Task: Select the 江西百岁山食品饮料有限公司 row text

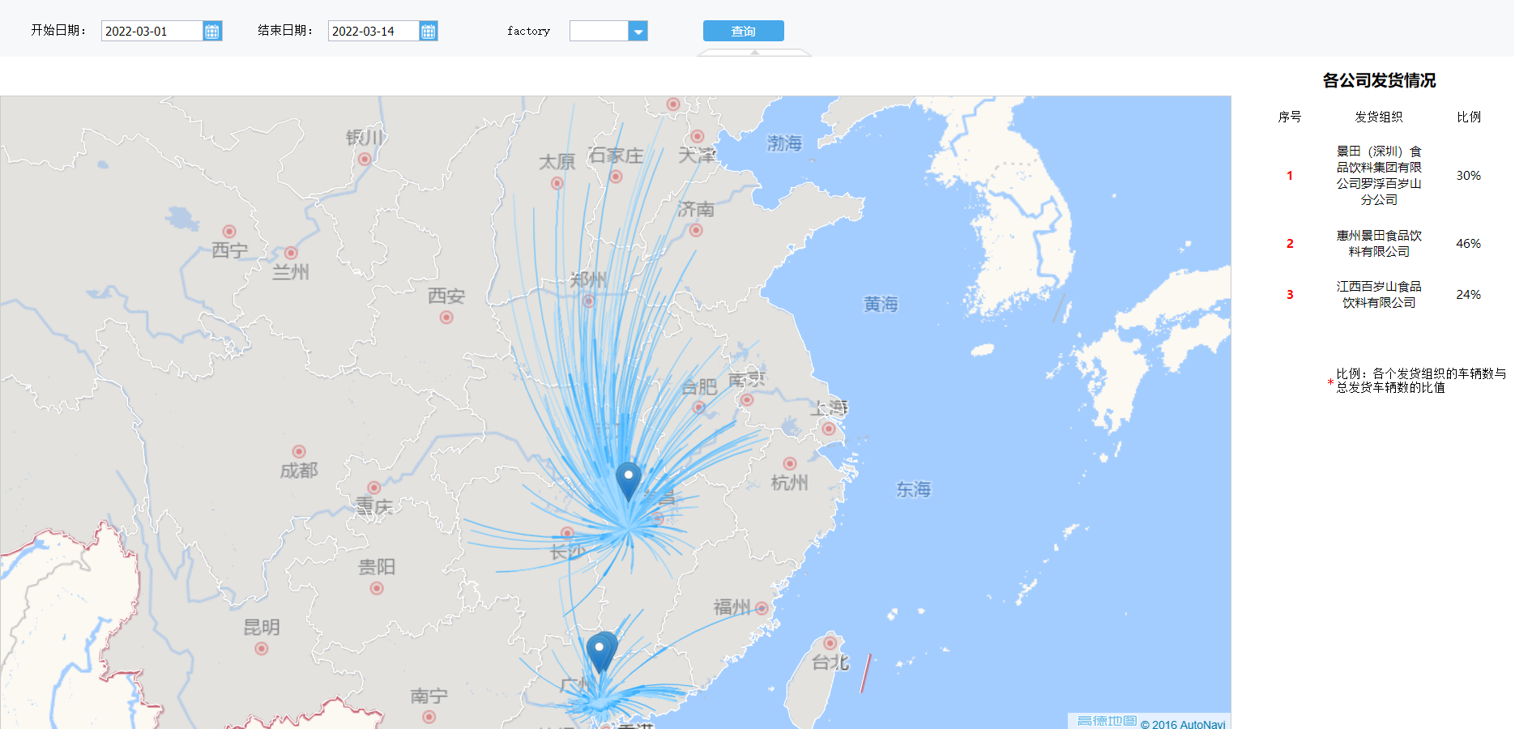Action: point(1379,294)
